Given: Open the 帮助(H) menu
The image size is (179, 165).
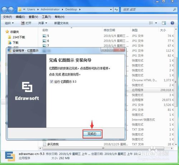Looking at the screenshot, I should pyautogui.click(x=59, y=17).
